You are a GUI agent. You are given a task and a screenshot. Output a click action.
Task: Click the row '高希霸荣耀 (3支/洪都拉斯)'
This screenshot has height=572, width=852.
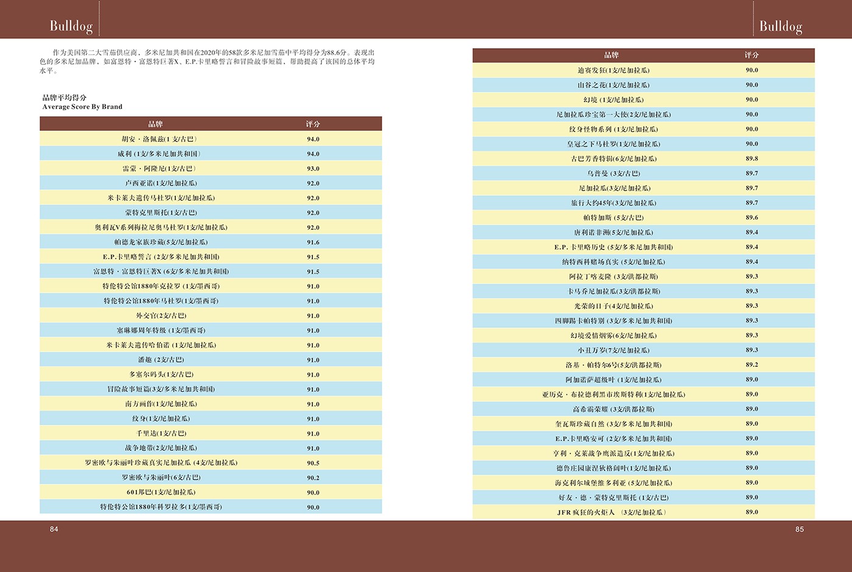point(643,409)
